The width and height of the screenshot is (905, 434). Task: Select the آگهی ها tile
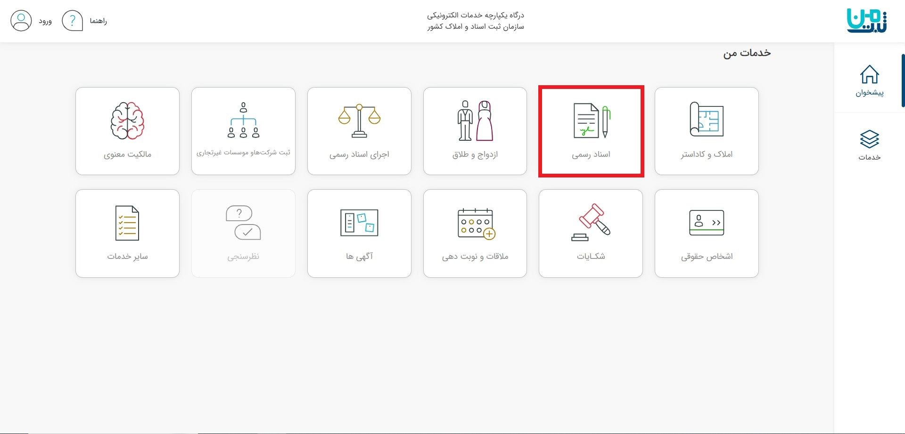tap(359, 233)
